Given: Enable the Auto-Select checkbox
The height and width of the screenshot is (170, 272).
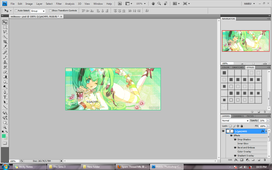Looking at the screenshot, I should tap(16, 11).
